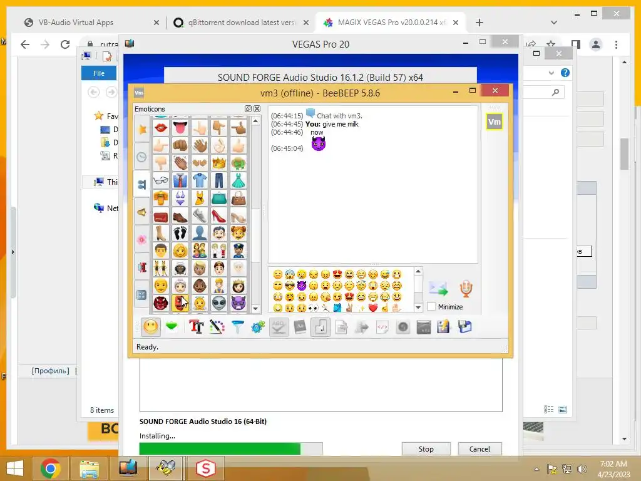Open BeeBEEP from the taskbar

point(166,468)
